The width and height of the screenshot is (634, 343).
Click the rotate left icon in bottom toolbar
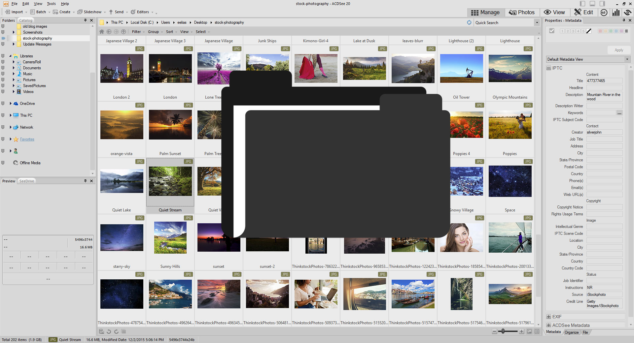(x=109, y=331)
